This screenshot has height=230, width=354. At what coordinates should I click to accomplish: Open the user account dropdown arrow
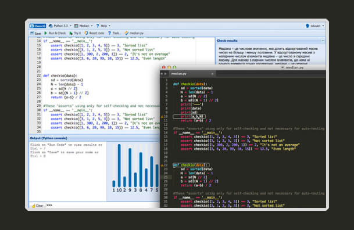point(323,26)
